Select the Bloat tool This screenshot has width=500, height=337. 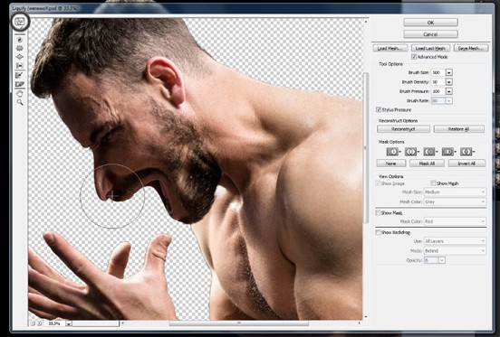20,57
